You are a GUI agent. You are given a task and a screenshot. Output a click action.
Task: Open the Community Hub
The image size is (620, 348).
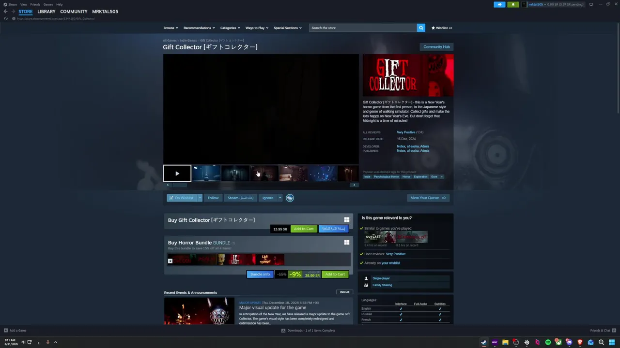[436, 47]
